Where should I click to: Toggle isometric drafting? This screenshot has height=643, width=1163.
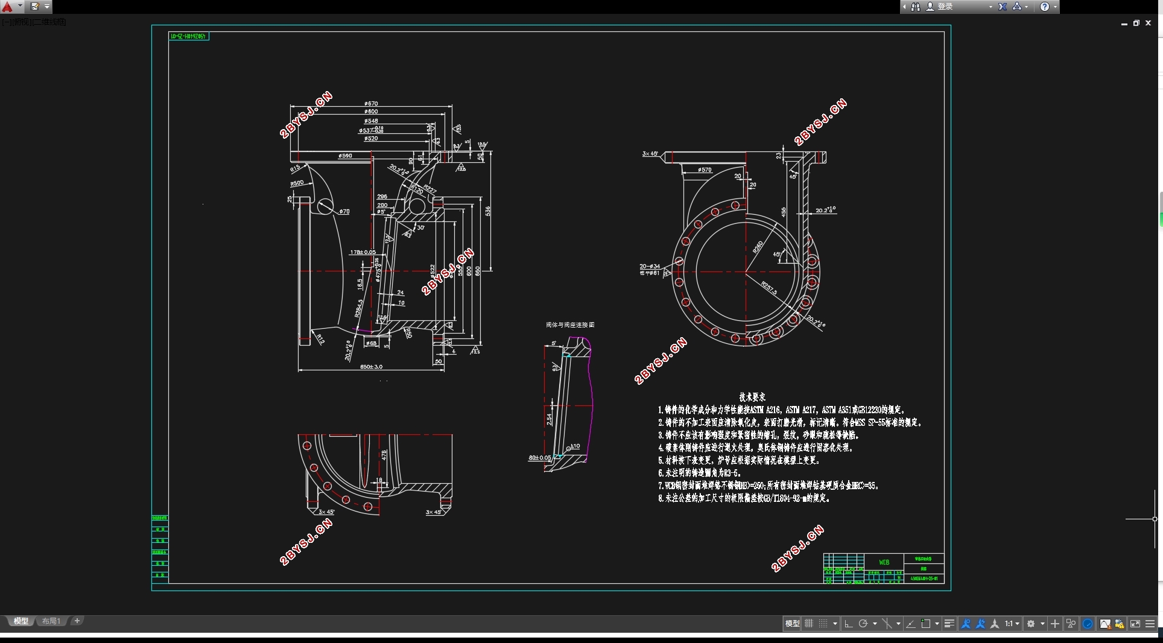click(887, 624)
